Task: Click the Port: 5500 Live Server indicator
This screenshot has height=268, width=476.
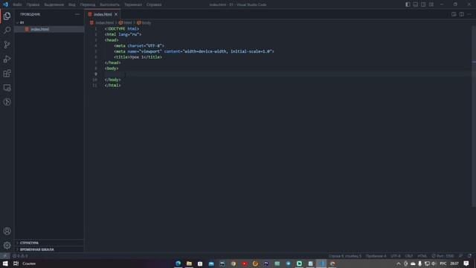Action: pos(443,256)
